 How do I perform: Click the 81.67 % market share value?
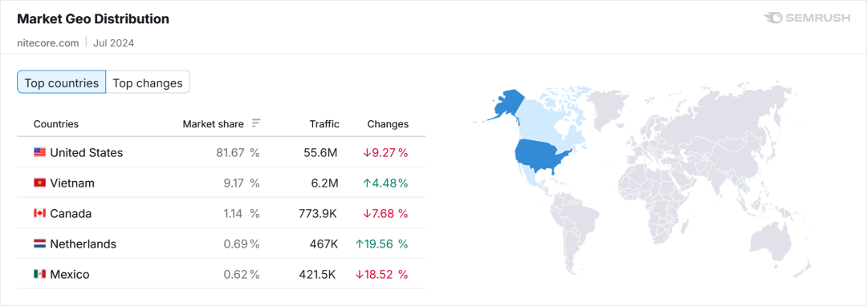(238, 153)
